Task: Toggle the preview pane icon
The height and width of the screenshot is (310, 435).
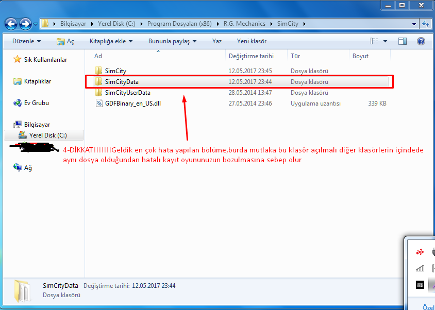Action: (x=402, y=41)
